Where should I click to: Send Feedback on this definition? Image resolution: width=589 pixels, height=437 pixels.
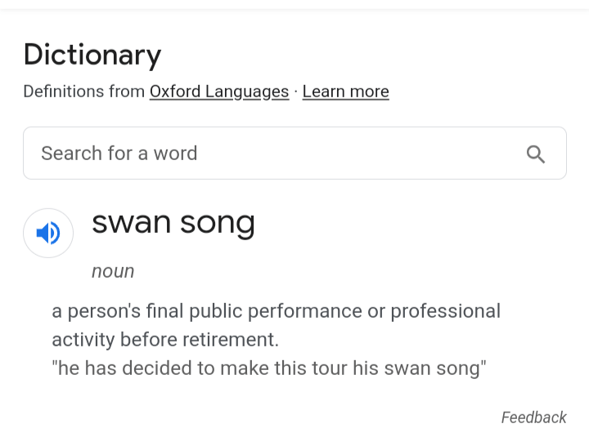coord(533,417)
